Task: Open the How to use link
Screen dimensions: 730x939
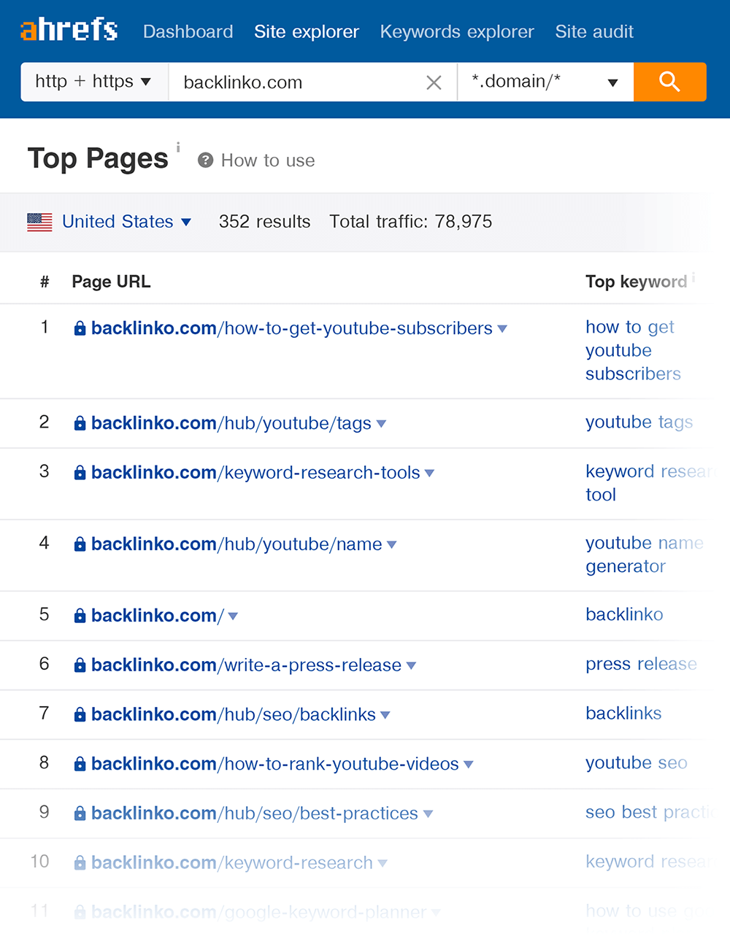Action: point(268,161)
